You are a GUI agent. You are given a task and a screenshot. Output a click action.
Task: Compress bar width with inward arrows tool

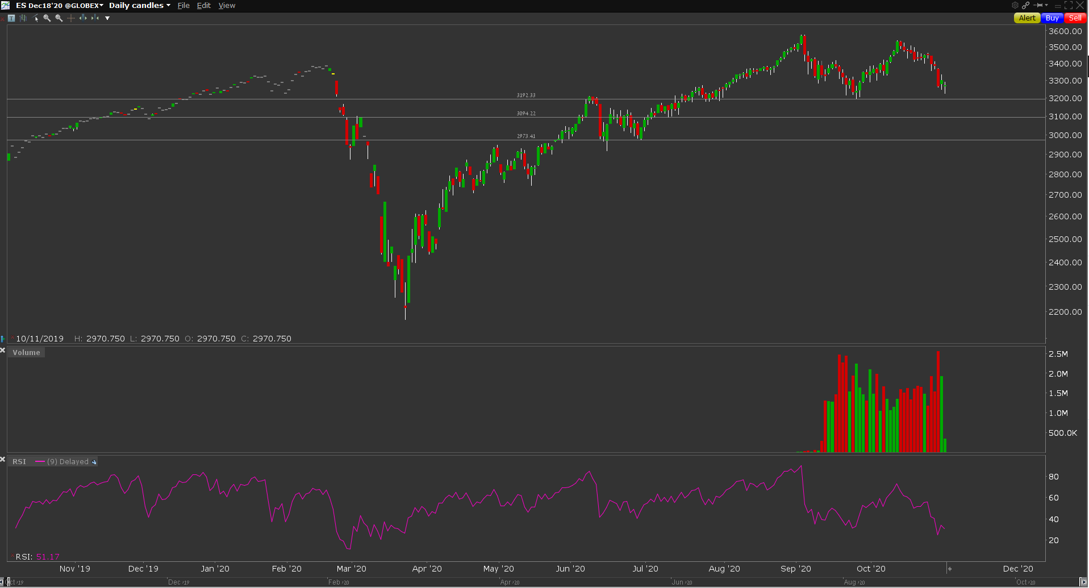pos(95,18)
